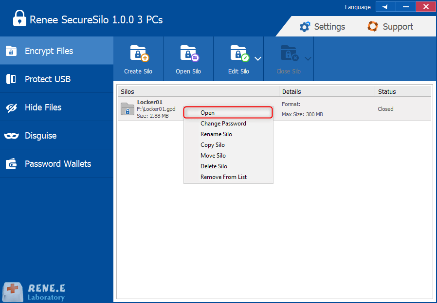
Task: Choose Rename Silo from context menu
Action: (x=216, y=134)
